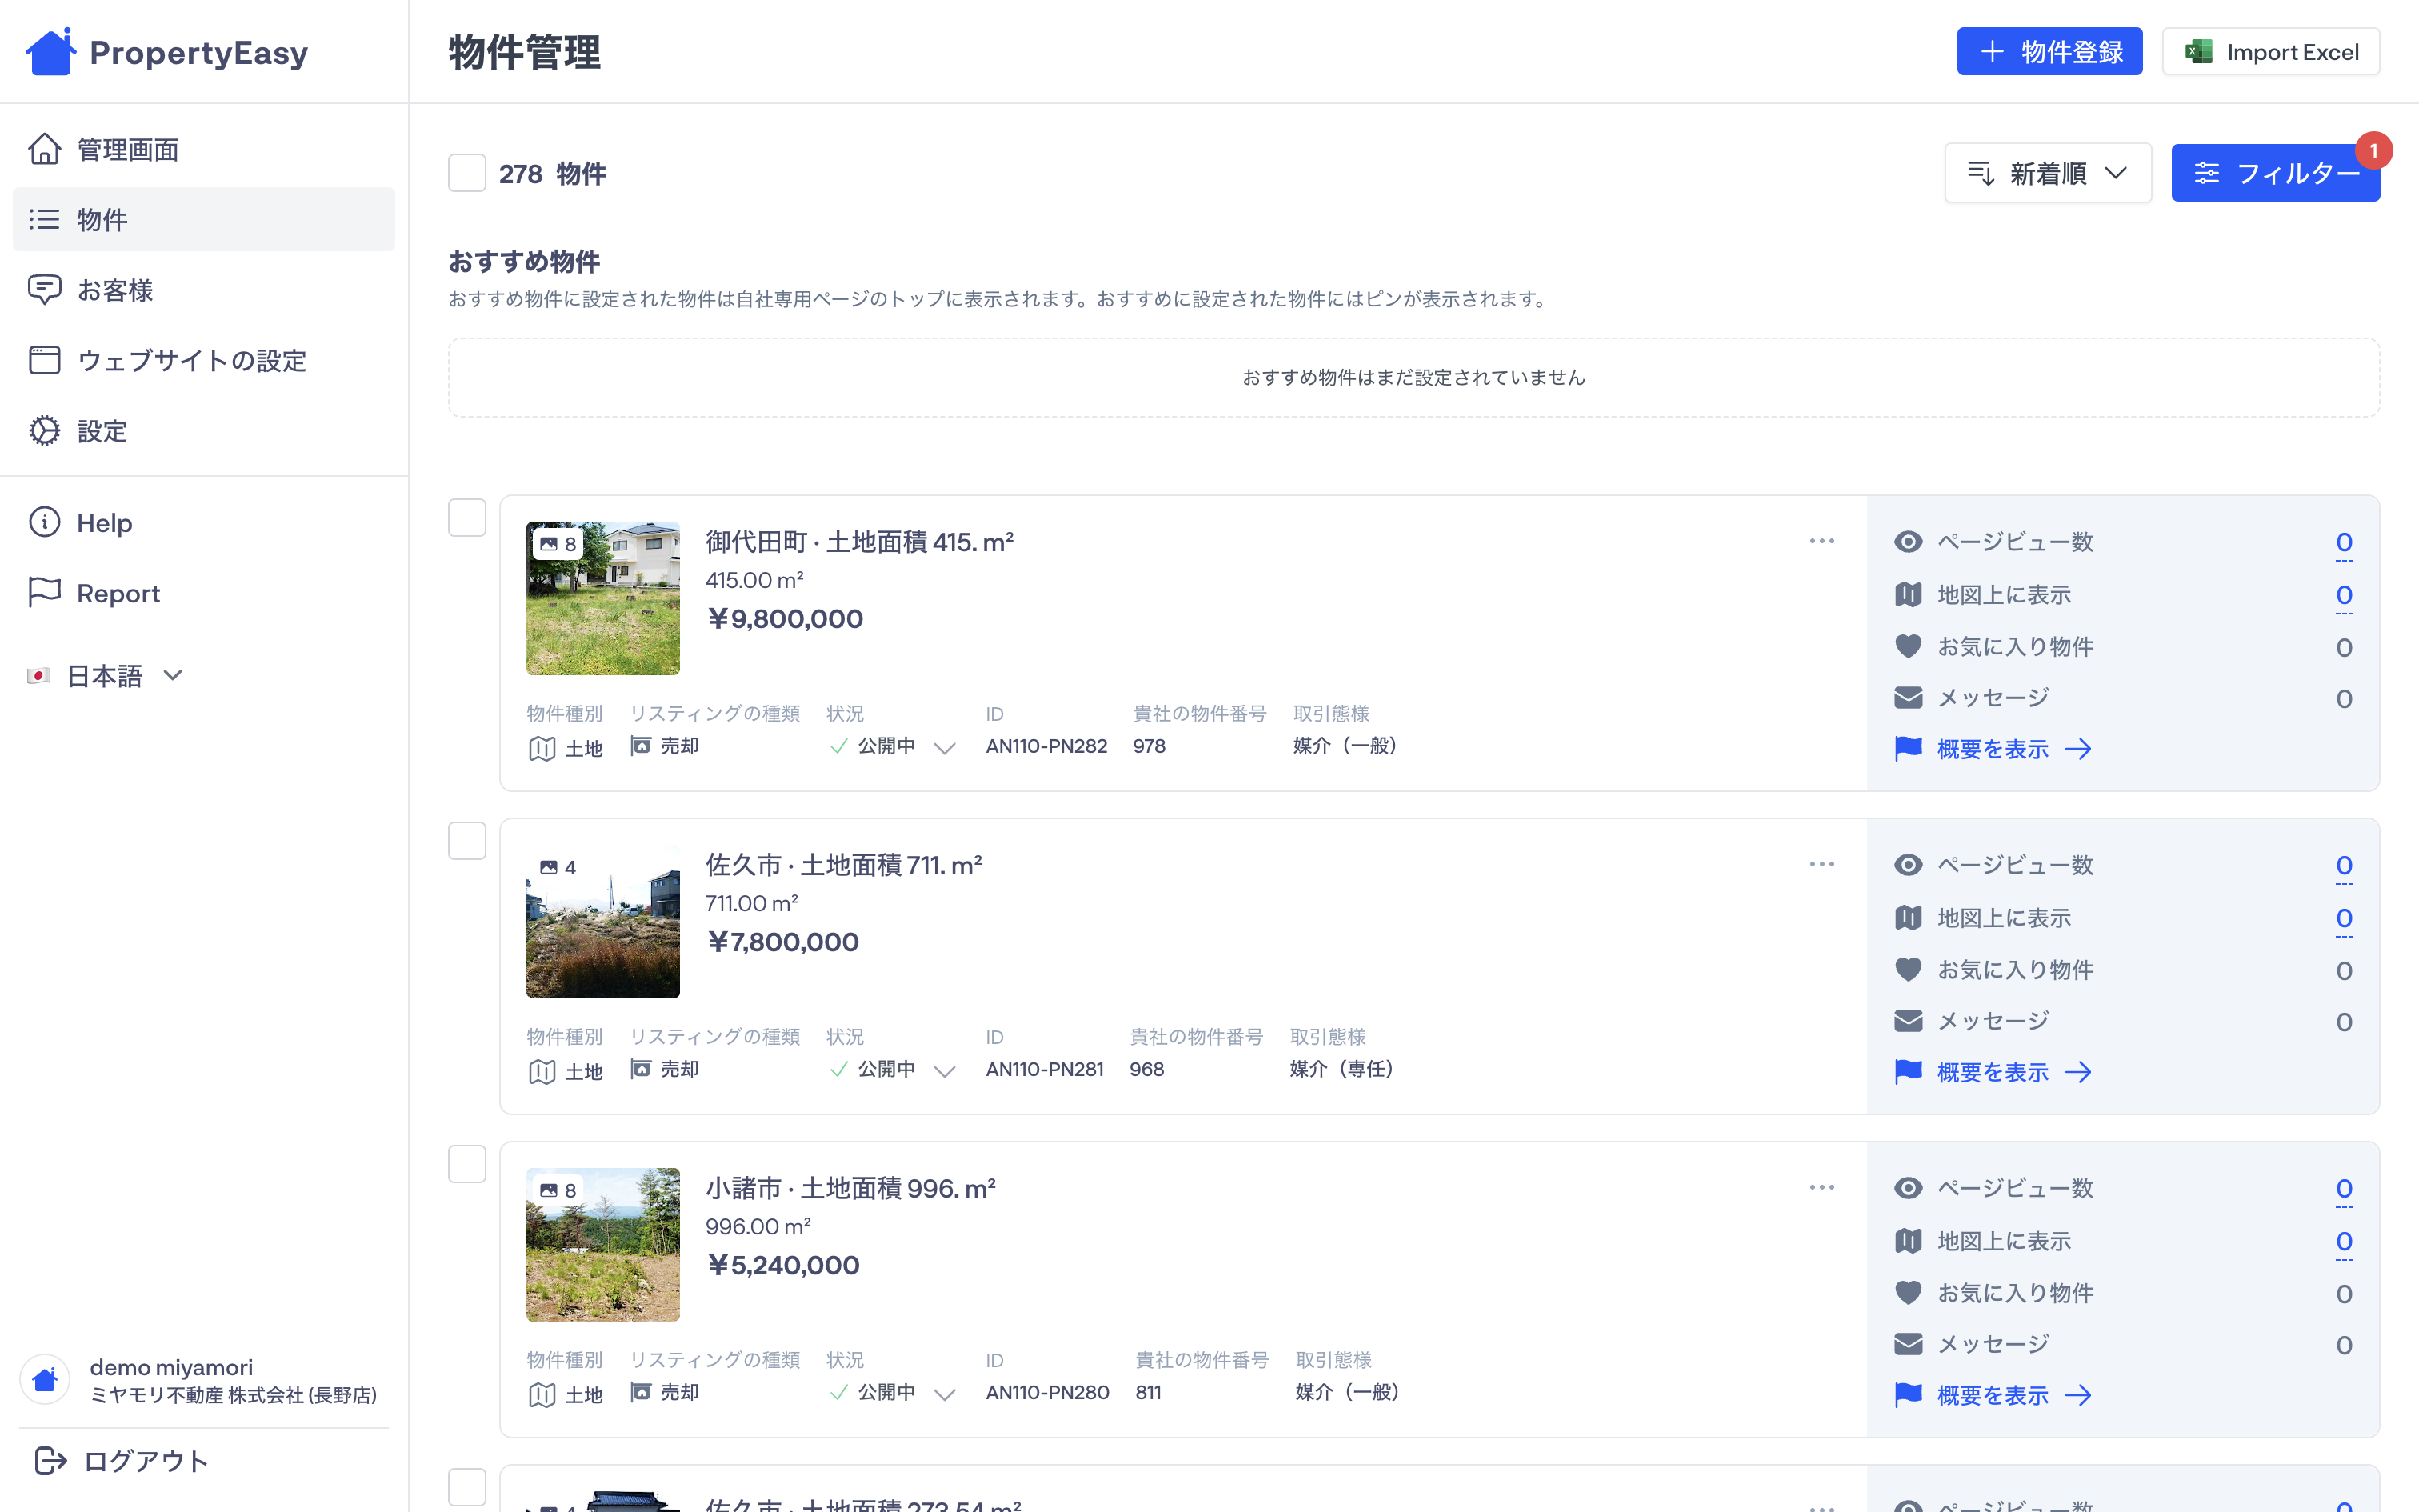Click the map icon for 御代田町 listing
This screenshot has height=1512, width=2419.
pos(1908,594)
